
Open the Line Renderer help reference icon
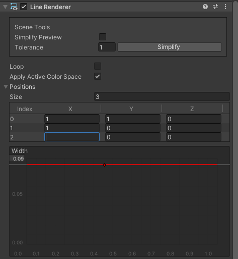tap(205, 7)
